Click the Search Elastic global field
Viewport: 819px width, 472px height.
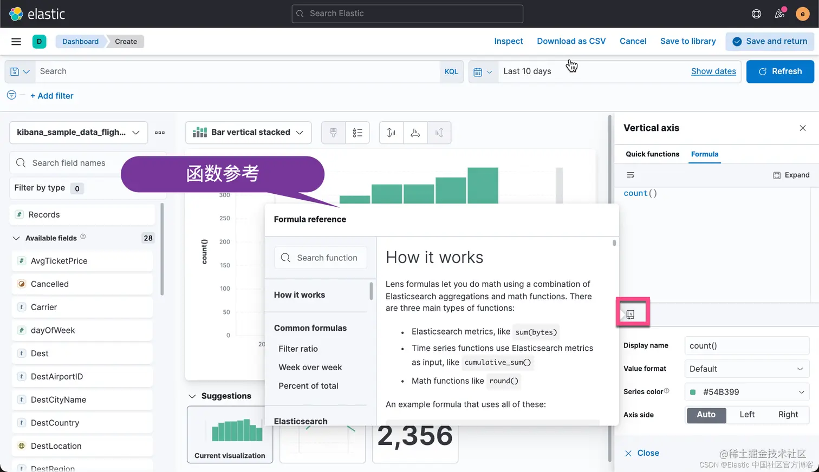(407, 14)
